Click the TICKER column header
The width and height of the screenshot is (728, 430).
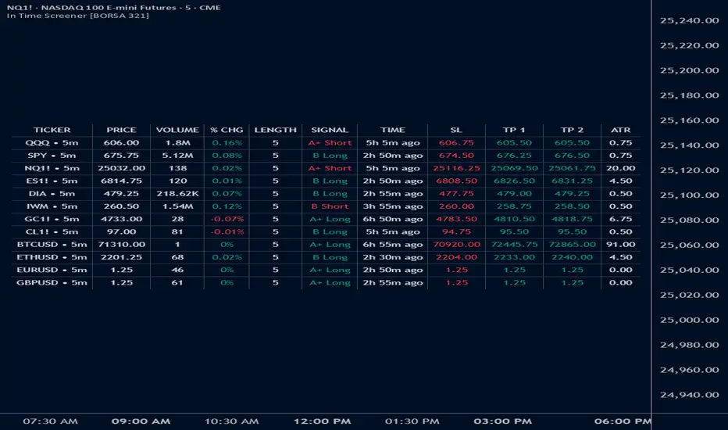52,130
